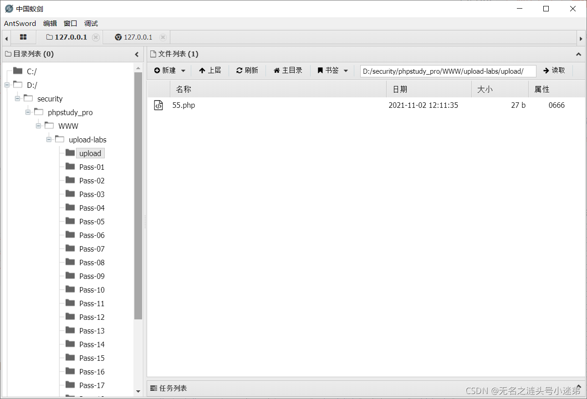Select the 127.0.0.1 tab with folder icon
The width and height of the screenshot is (587, 399).
66,37
